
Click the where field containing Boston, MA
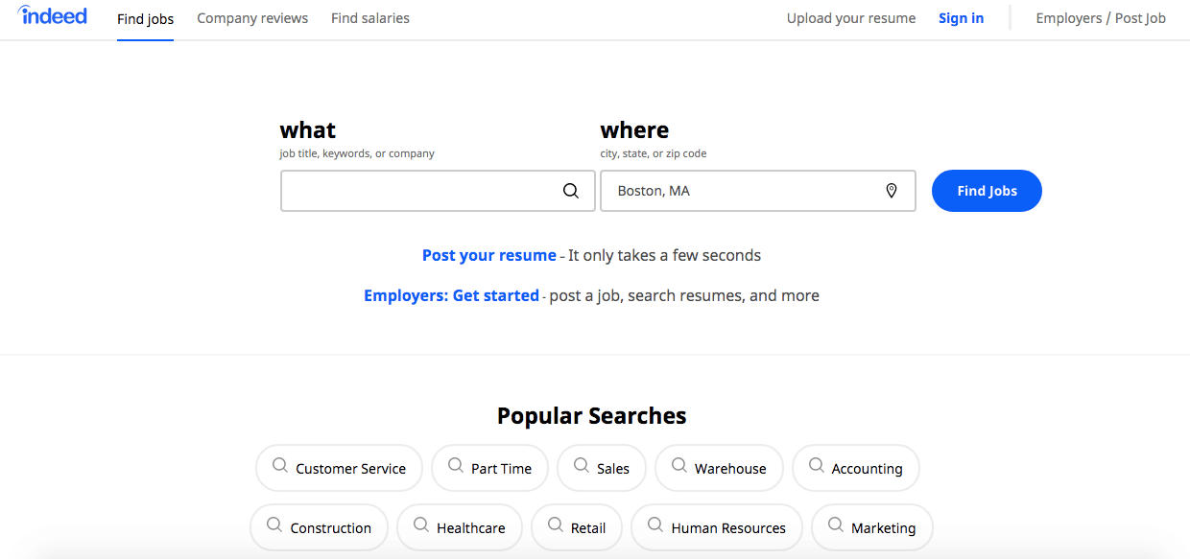[758, 191]
